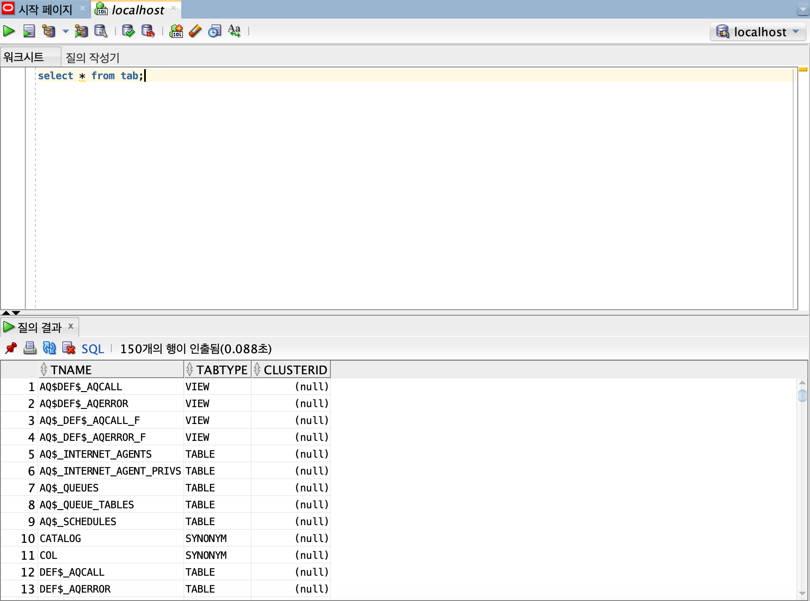Collapse the editor with the up-arrow splitter
The image size is (810, 601).
pyautogui.click(x=6, y=313)
